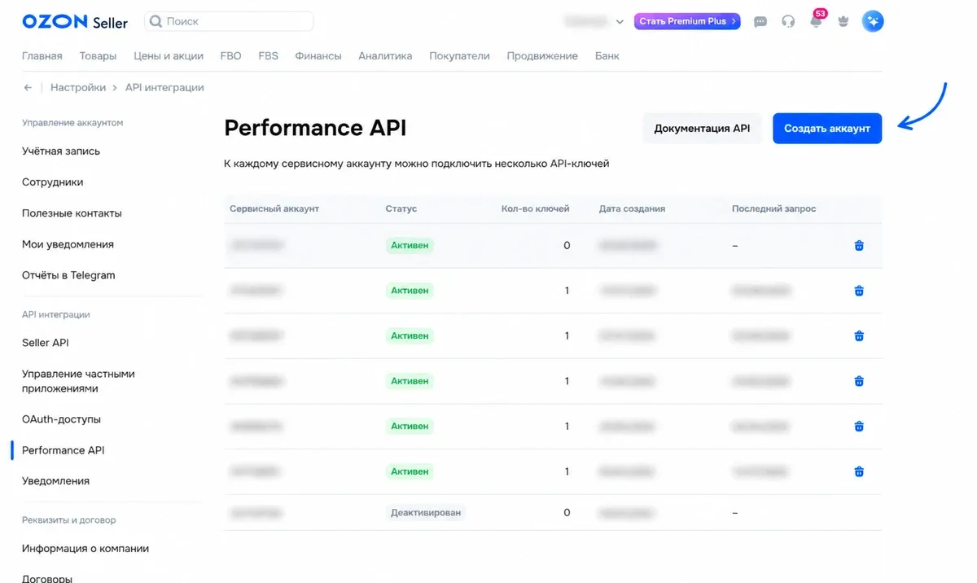This screenshot has width=977, height=583.
Task: Click Статус column header
Action: tap(401, 208)
